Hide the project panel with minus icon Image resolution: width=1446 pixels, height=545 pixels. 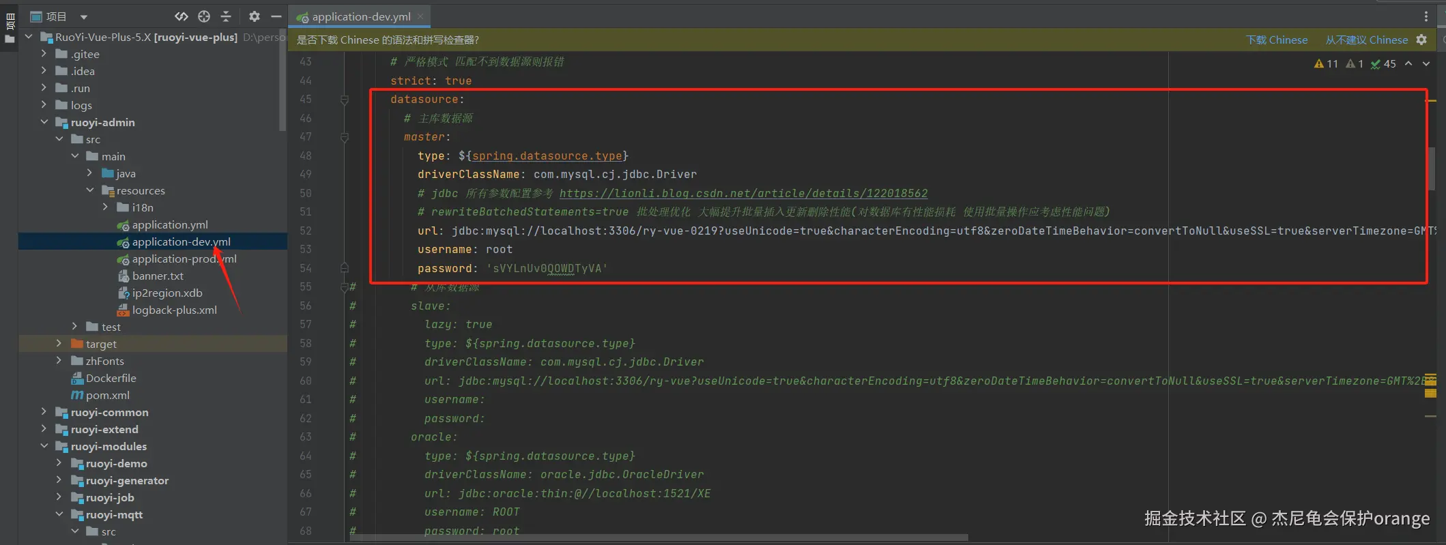coord(276,16)
